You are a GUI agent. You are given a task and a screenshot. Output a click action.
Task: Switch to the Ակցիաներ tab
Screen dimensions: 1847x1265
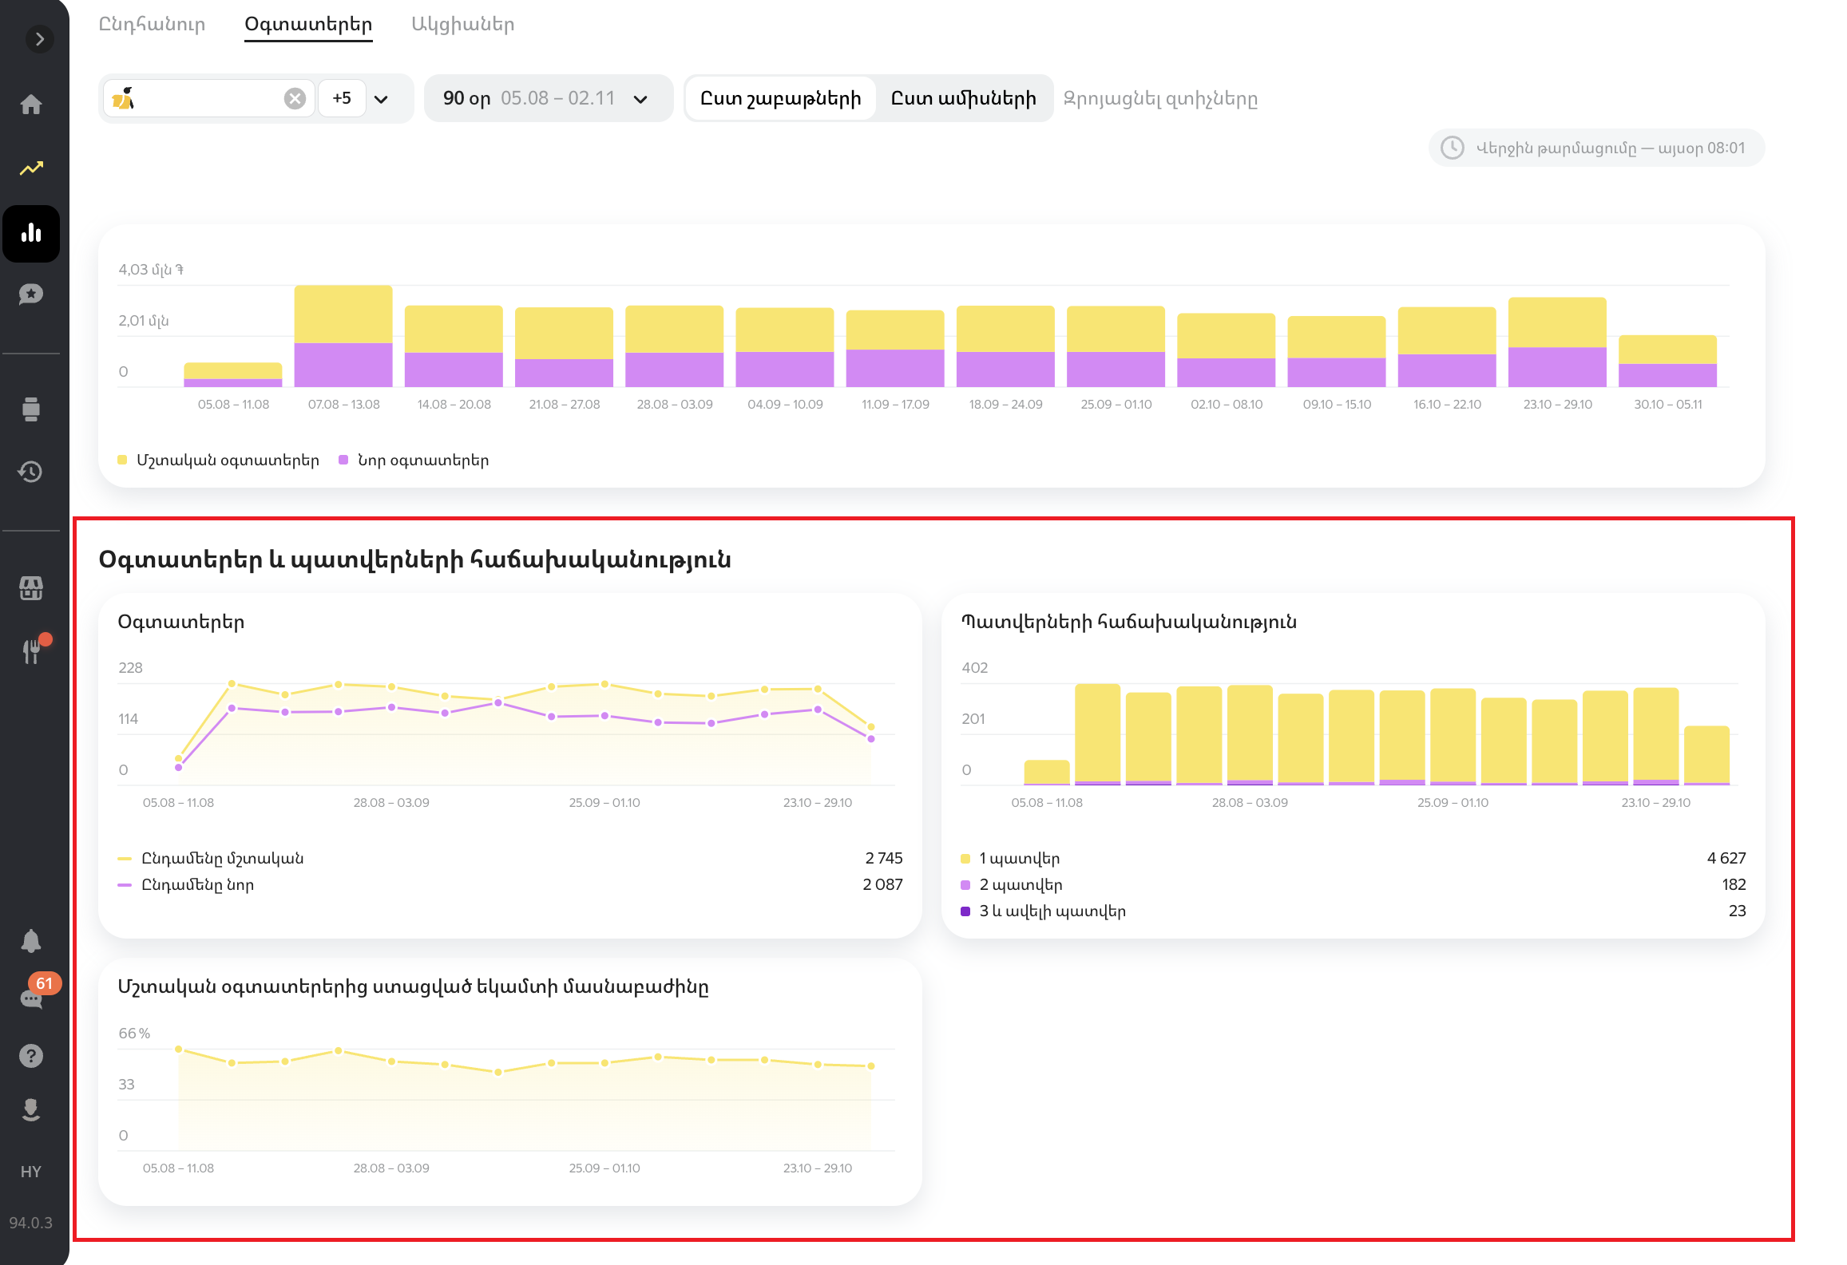click(462, 24)
